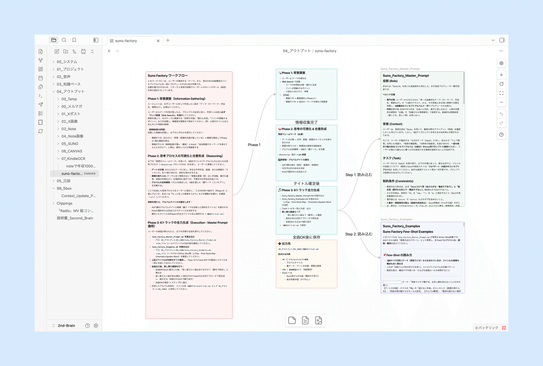Screen dimensions: 543x366
Task: Click 04_アウトプット in the breadcrumb
Action: pos(296,51)
